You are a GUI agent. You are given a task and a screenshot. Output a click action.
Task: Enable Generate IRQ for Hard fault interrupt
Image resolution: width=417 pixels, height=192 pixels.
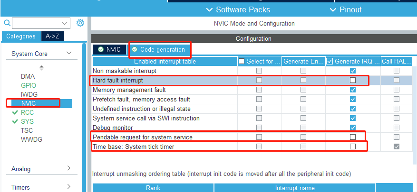pyautogui.click(x=352, y=80)
